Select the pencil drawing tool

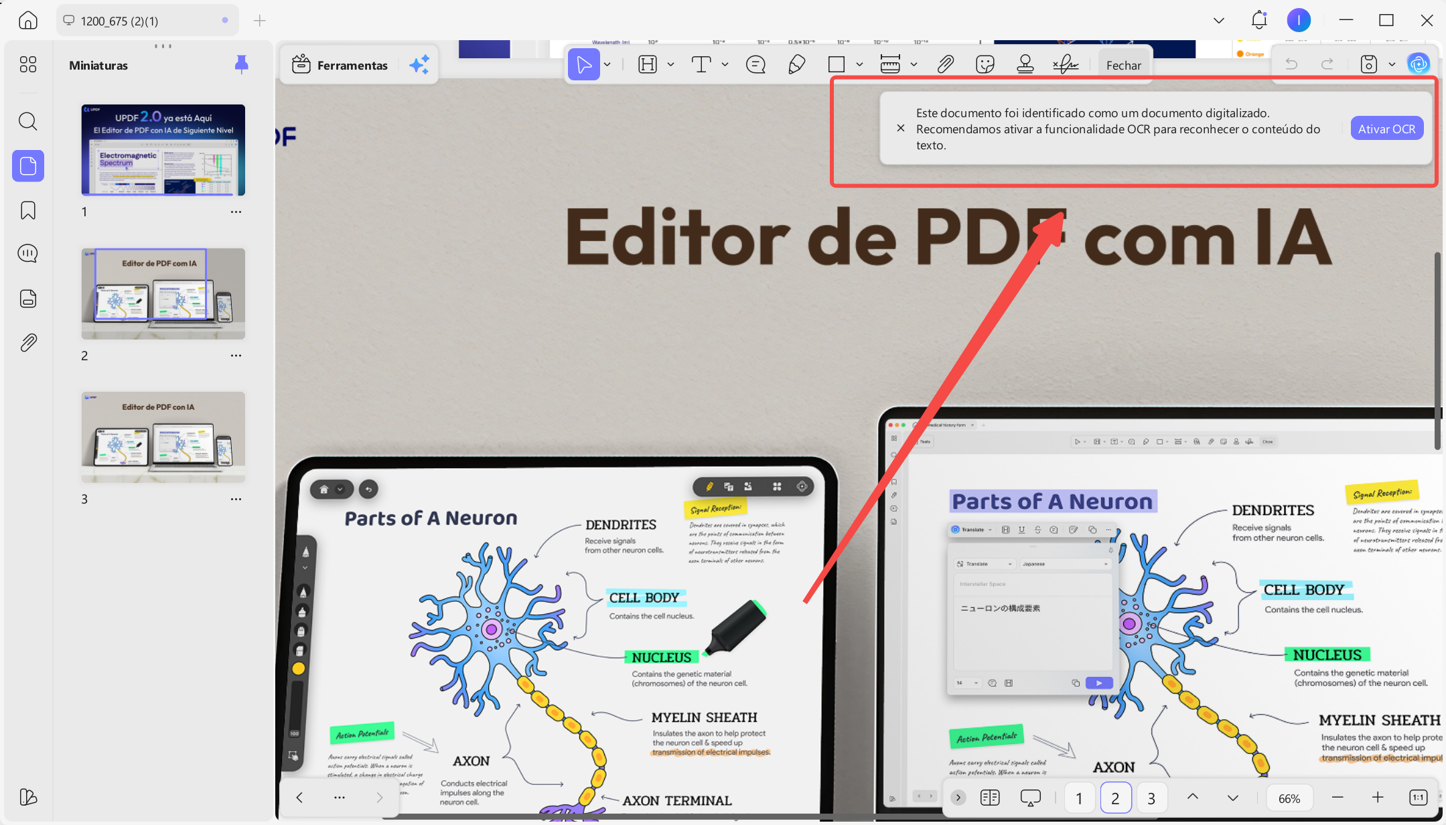[x=796, y=64]
